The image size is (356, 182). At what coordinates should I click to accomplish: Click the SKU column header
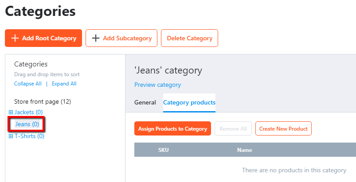pyautogui.click(x=164, y=150)
